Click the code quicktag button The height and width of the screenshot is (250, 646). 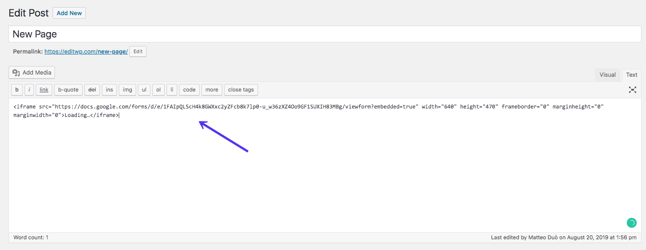tap(189, 90)
